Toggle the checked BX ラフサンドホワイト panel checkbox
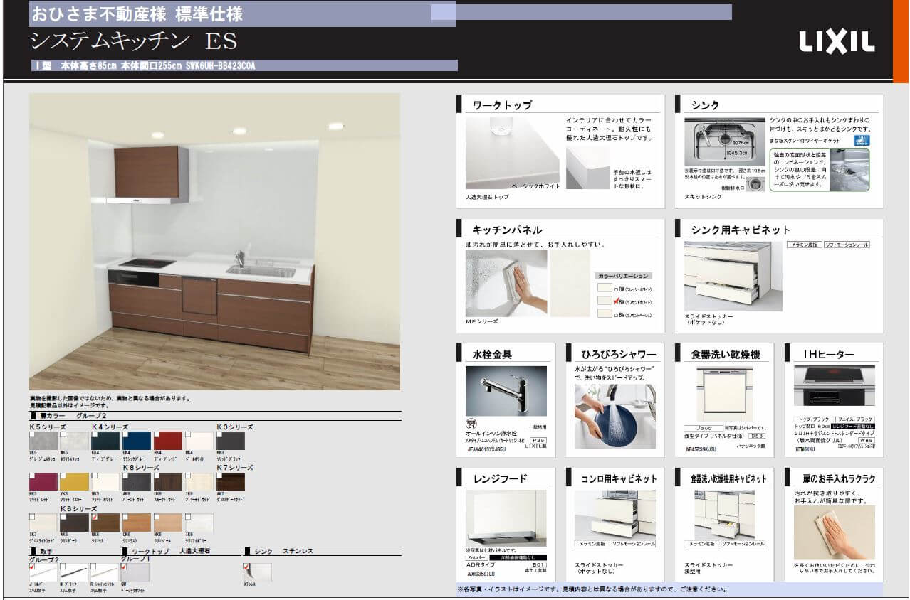The width and height of the screenshot is (910, 600). tap(615, 302)
